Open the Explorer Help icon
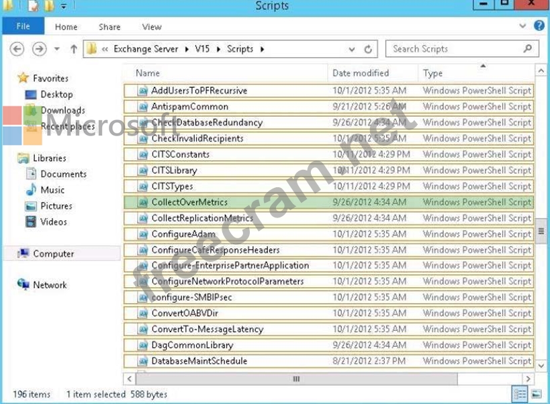Screen dimensions: 550x404 pyautogui.click(x=539, y=26)
